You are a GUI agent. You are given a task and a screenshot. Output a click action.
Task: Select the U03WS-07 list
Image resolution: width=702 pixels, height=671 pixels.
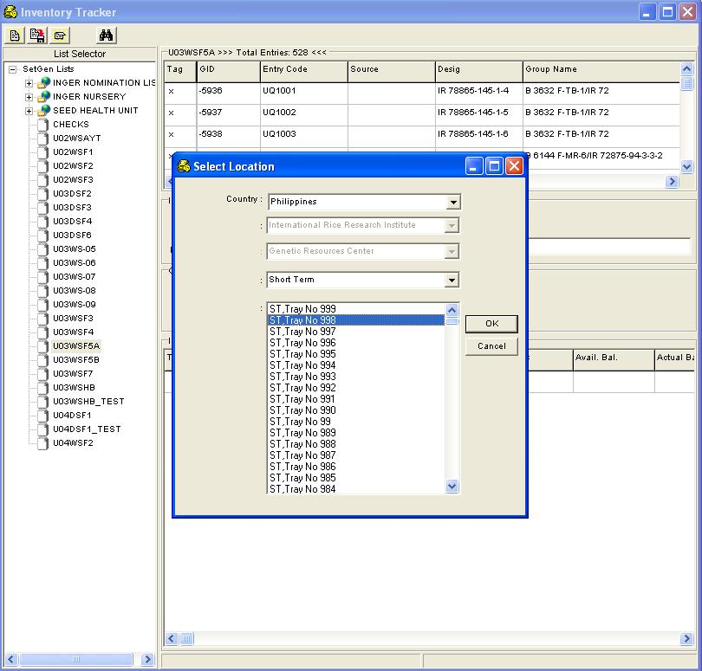tap(75, 277)
